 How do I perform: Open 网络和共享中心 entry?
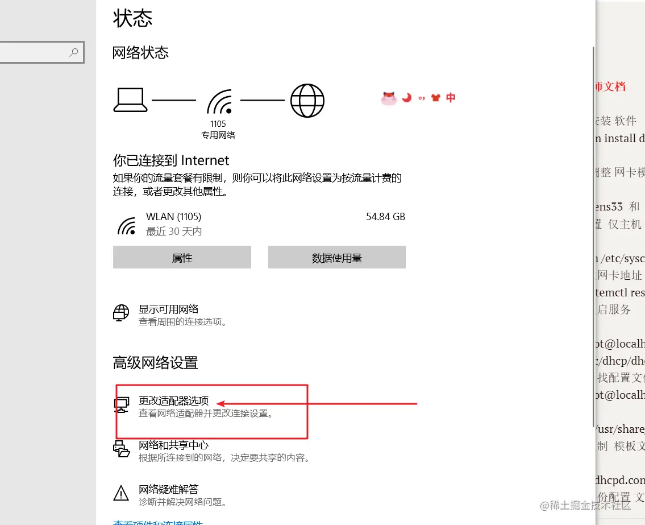173,445
